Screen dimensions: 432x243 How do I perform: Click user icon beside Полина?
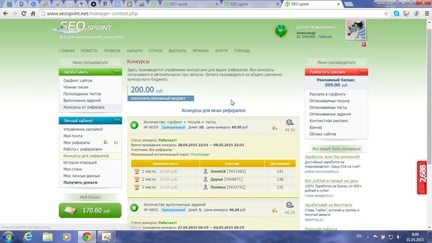(x=205, y=188)
